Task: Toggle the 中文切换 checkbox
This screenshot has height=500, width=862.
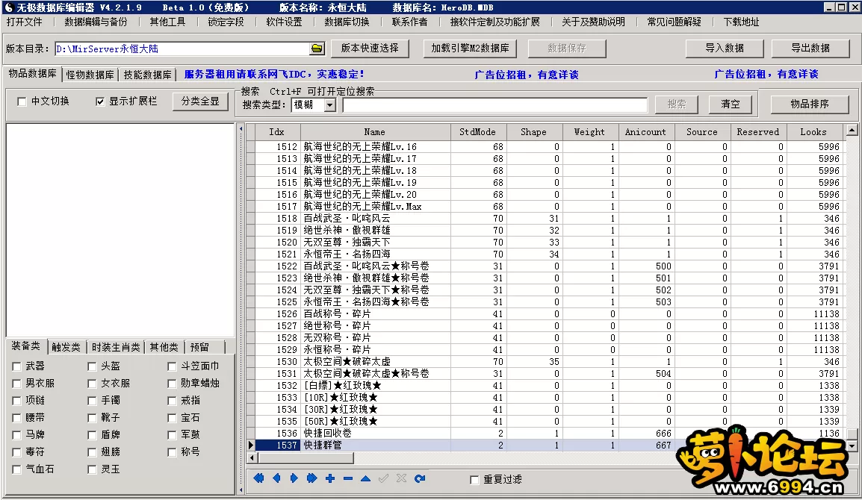Action: pos(22,101)
